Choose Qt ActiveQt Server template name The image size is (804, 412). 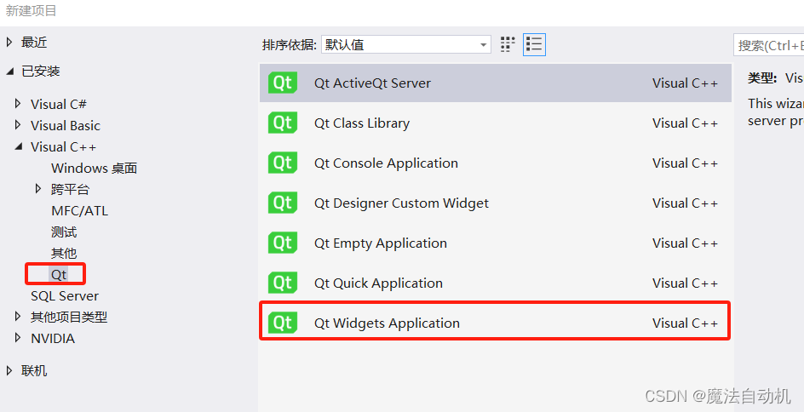pos(372,83)
